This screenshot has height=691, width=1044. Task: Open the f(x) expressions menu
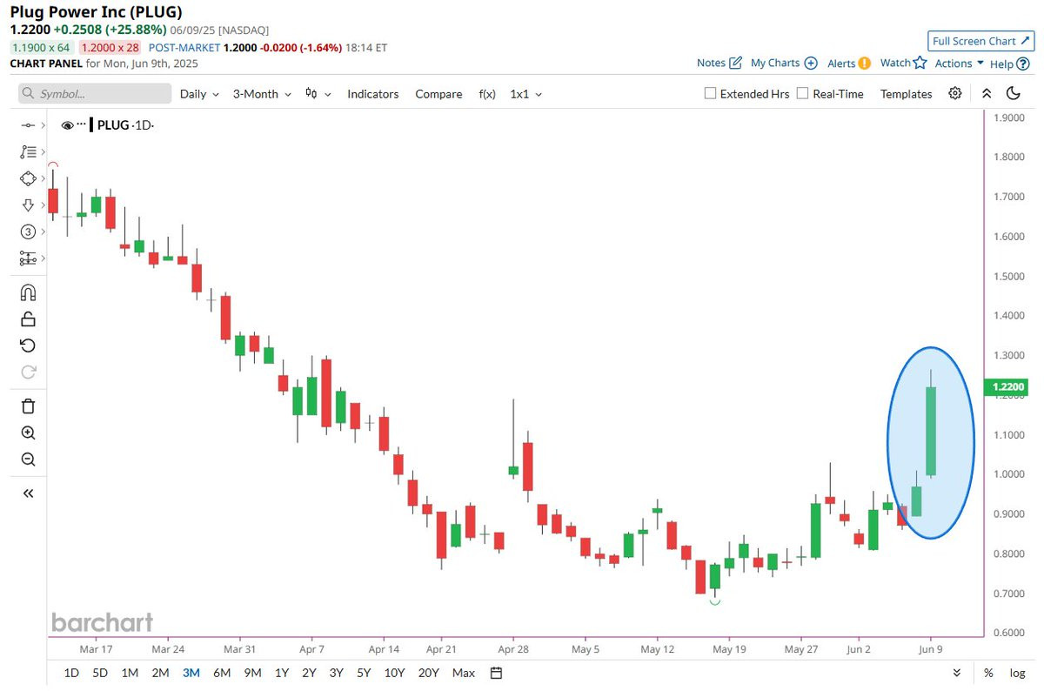tap(487, 94)
